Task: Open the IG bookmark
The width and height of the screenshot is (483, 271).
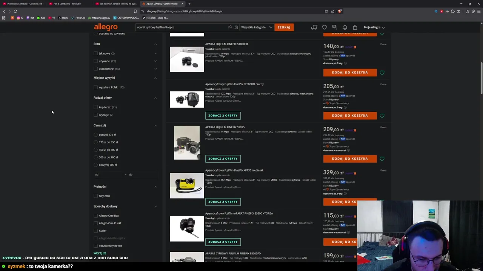Action: click(20, 18)
